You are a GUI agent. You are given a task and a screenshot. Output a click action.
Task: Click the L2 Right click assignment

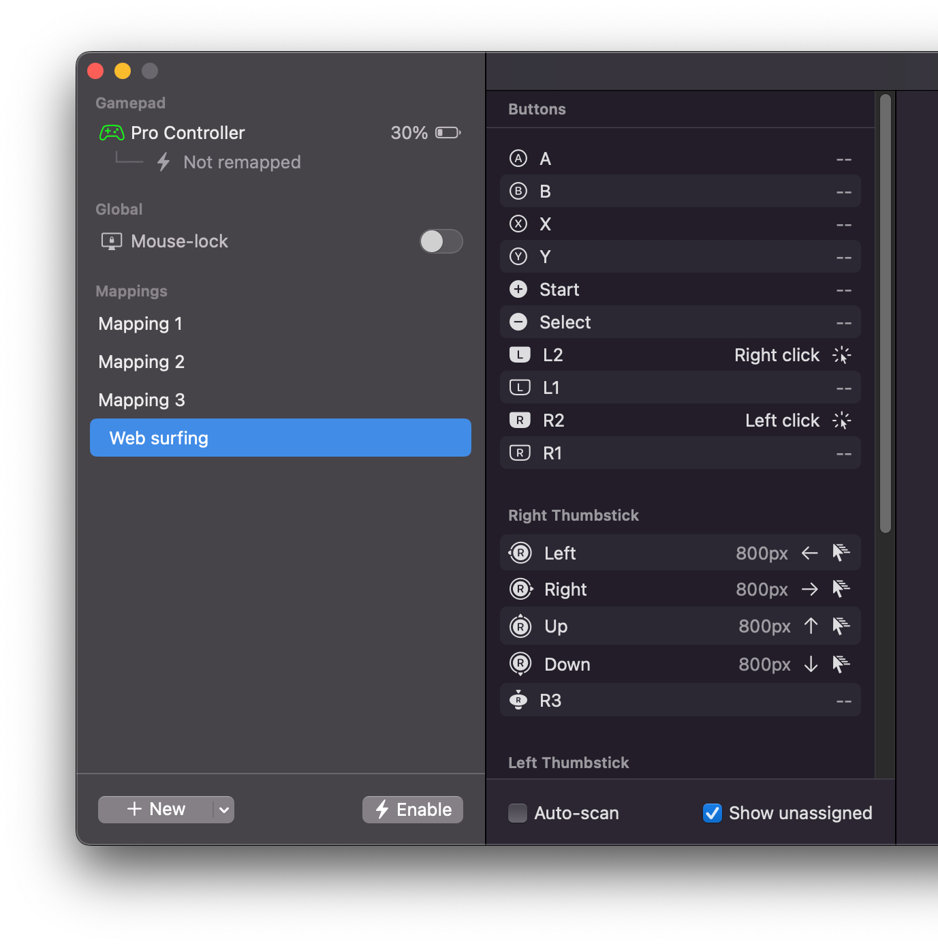pos(777,355)
